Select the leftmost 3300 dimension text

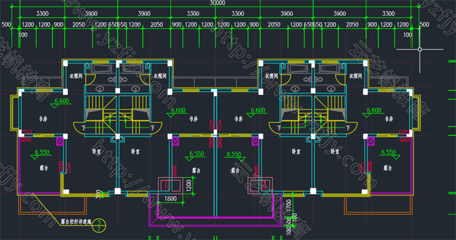pos(42,13)
